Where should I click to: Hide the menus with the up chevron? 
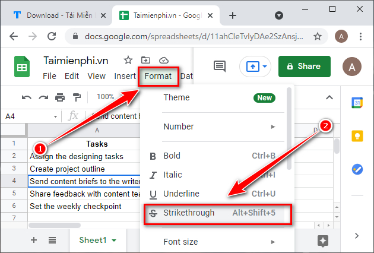[x=329, y=97]
